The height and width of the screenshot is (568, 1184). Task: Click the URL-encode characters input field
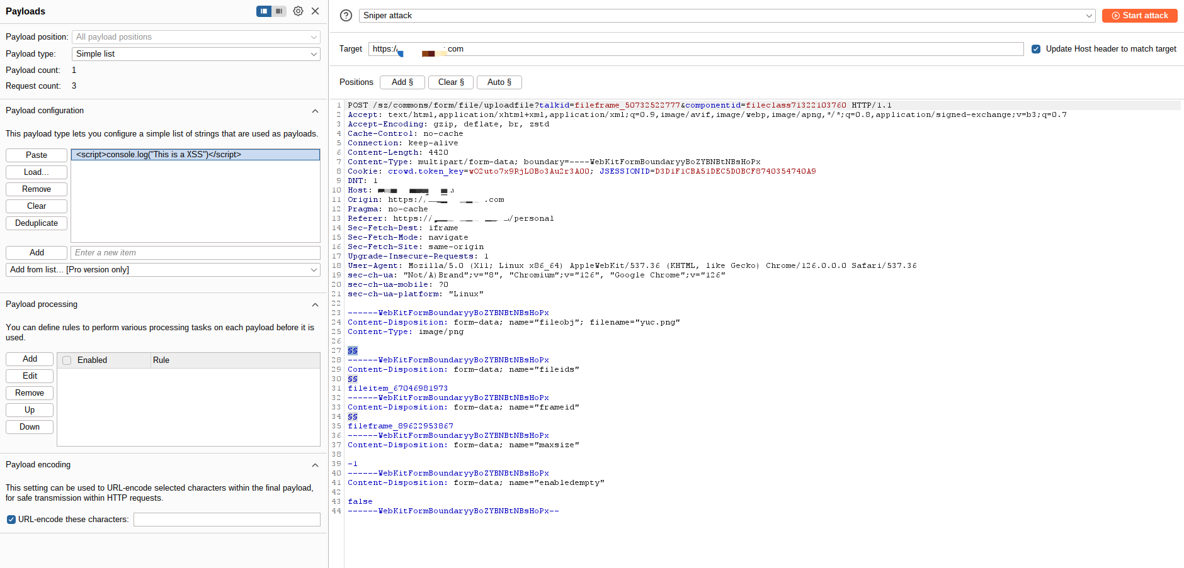tap(227, 520)
